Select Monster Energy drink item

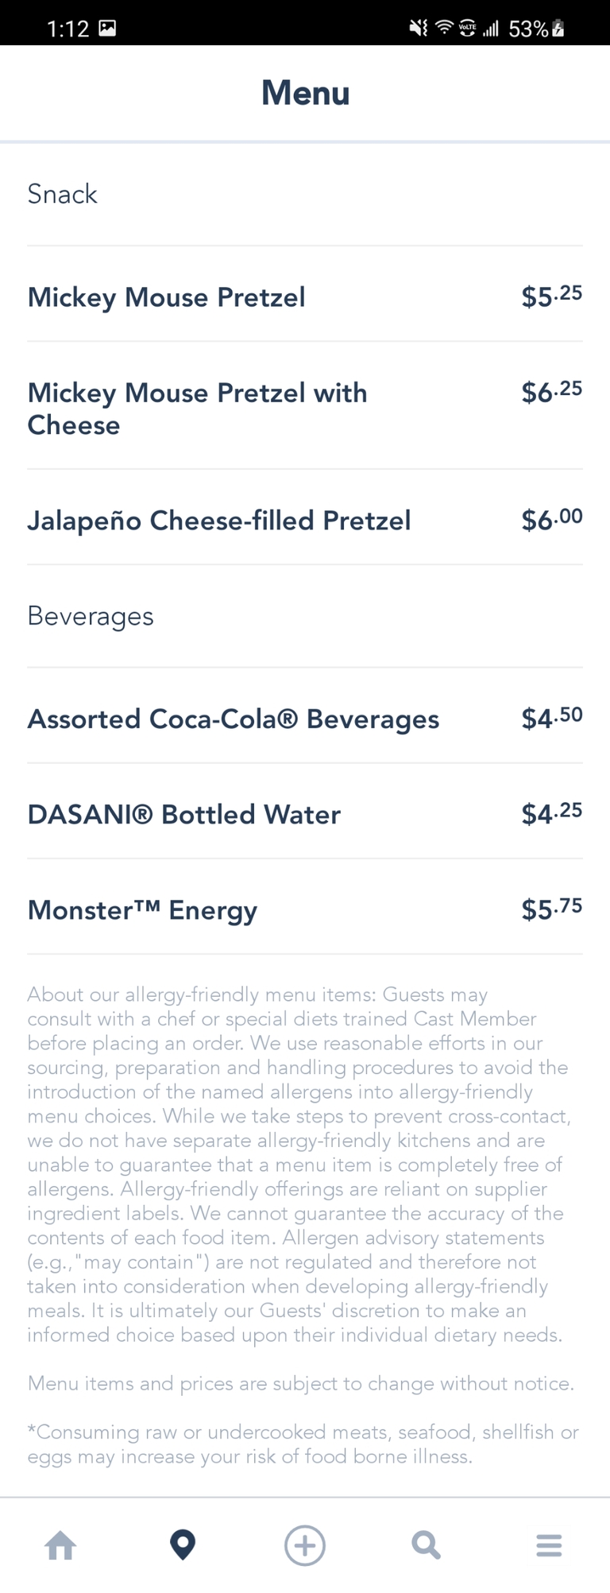tap(143, 910)
